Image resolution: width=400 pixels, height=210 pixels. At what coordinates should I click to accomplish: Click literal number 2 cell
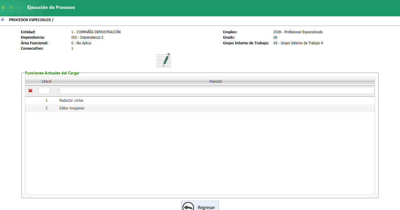coord(46,108)
